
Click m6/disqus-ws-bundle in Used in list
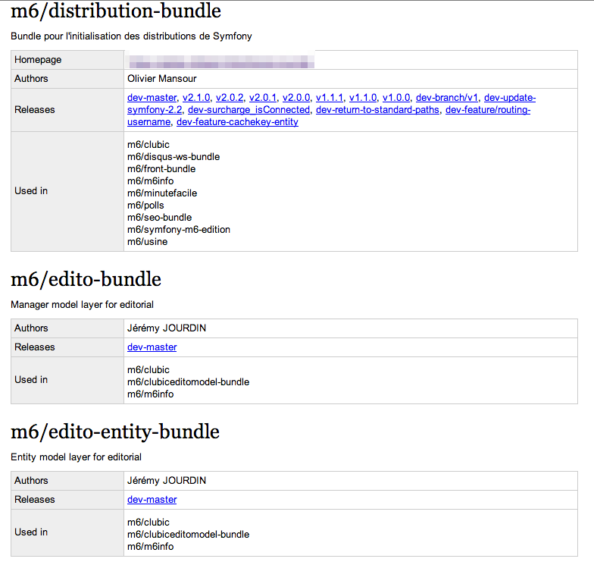174,156
